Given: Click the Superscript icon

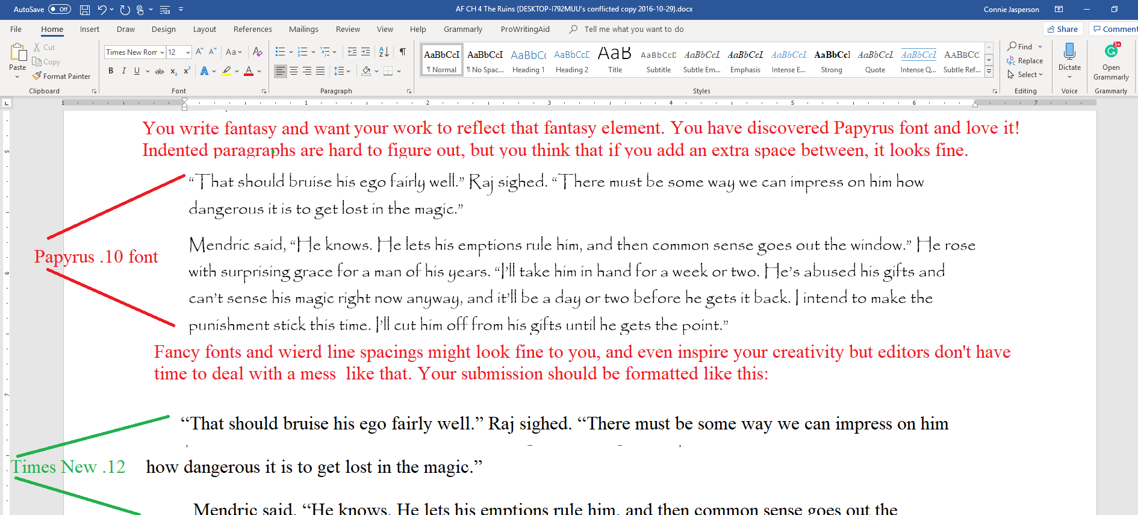Looking at the screenshot, I should pos(187,71).
